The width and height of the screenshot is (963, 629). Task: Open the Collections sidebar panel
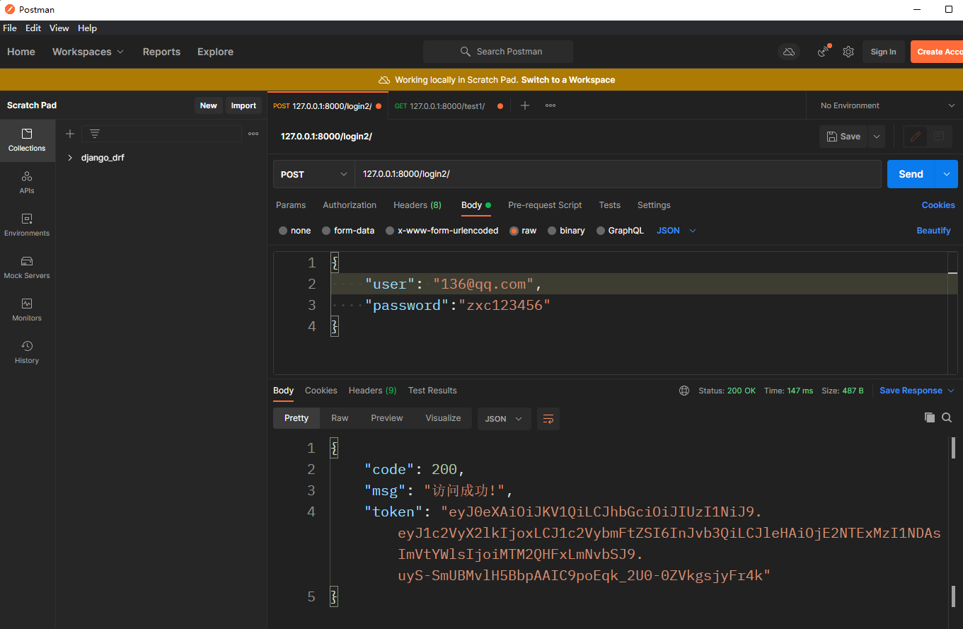(x=27, y=140)
